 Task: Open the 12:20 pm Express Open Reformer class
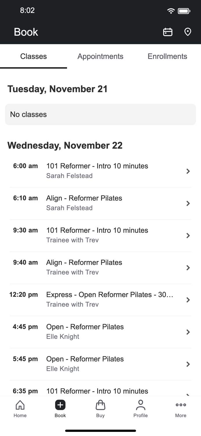pos(100,299)
